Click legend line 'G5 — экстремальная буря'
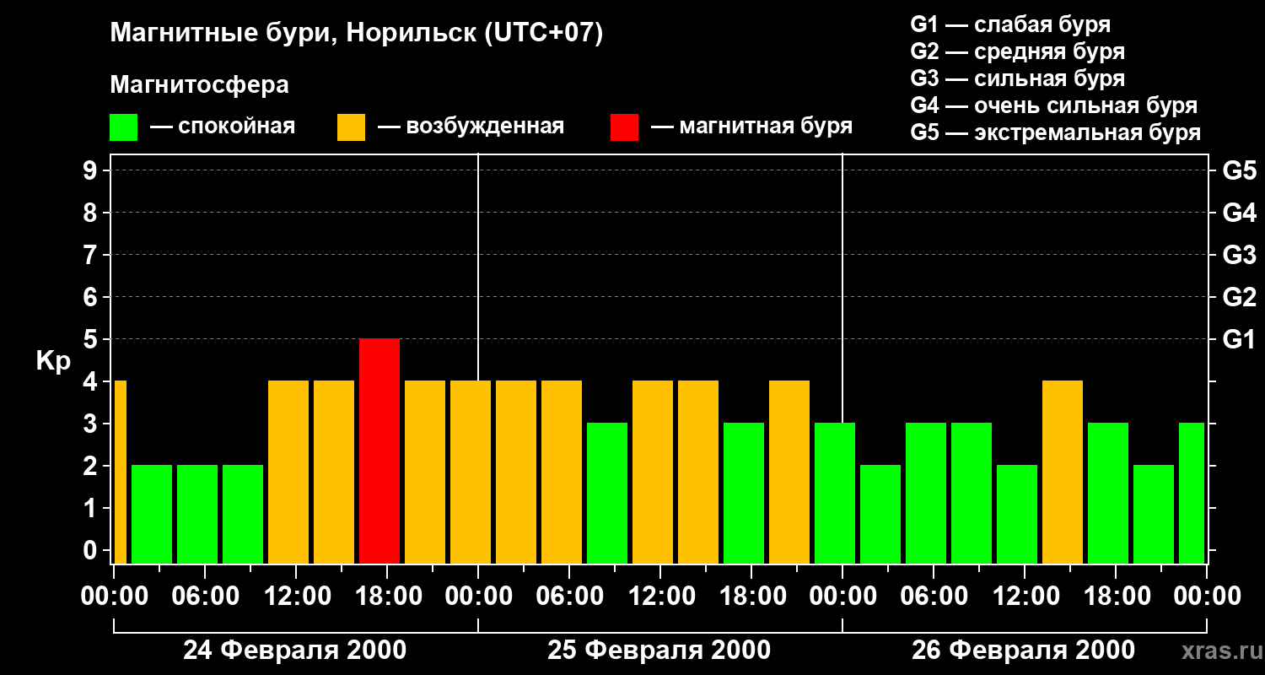Image resolution: width=1265 pixels, height=675 pixels. [1056, 132]
